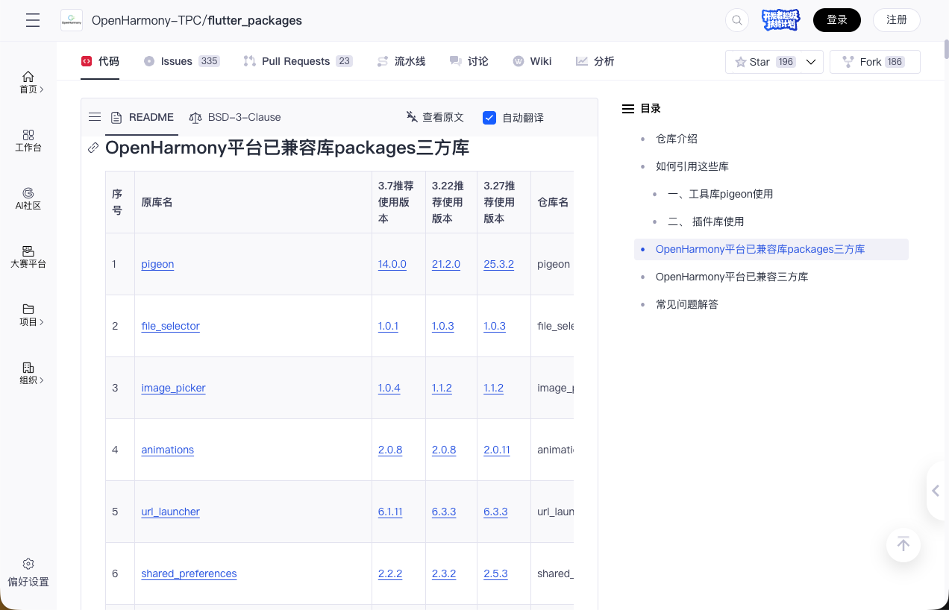Click the back-to-top arrow button
Viewport: 949px width, 610px height.
(x=903, y=545)
